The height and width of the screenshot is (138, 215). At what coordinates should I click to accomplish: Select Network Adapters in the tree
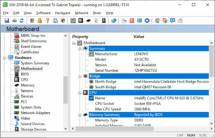[35, 113]
